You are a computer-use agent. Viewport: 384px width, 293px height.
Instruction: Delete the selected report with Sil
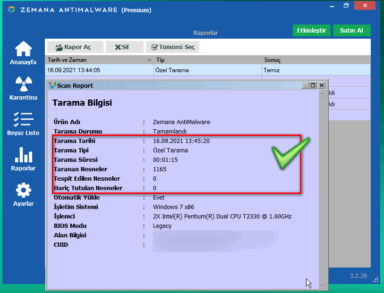point(125,47)
